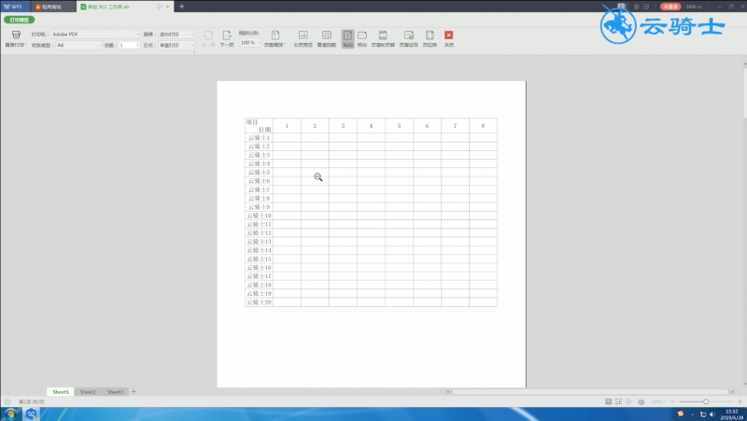Adjust the copies count stepper arrows

137,45
